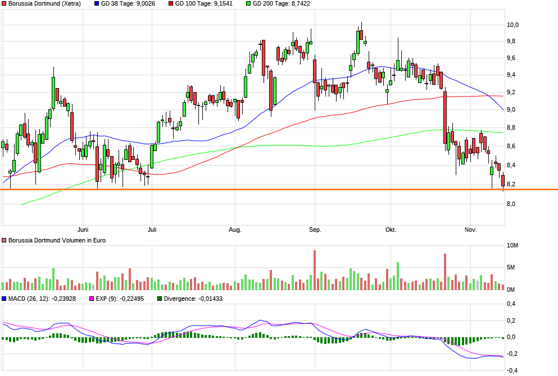This screenshot has height=376, width=558.
Task: Click the 10M volume axis label
Action: point(512,246)
